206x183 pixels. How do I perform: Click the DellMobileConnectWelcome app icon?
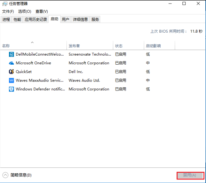coord(11,54)
